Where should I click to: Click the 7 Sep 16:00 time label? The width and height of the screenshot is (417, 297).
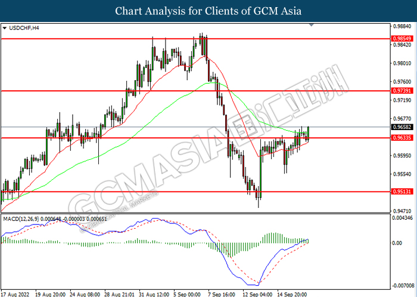point(222,295)
